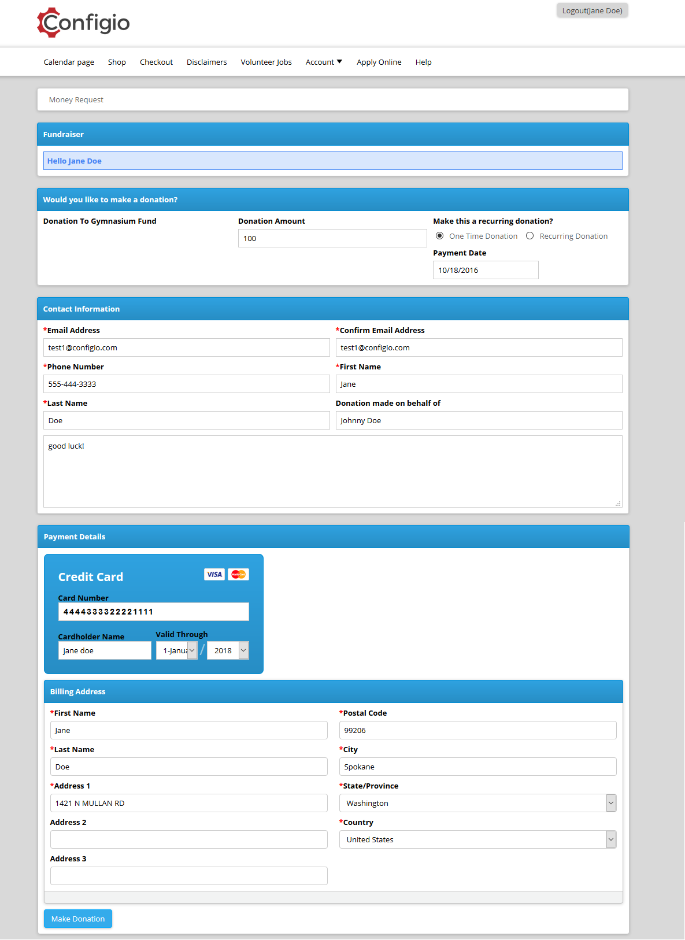
Task: Click the City field
Action: [478, 767]
